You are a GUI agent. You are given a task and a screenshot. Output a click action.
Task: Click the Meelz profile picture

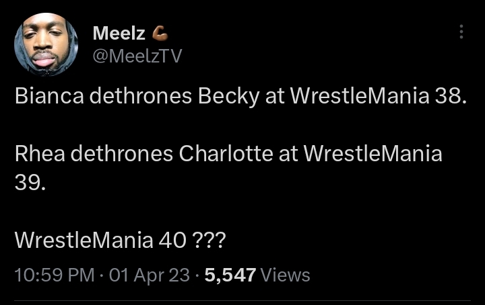click(x=46, y=44)
